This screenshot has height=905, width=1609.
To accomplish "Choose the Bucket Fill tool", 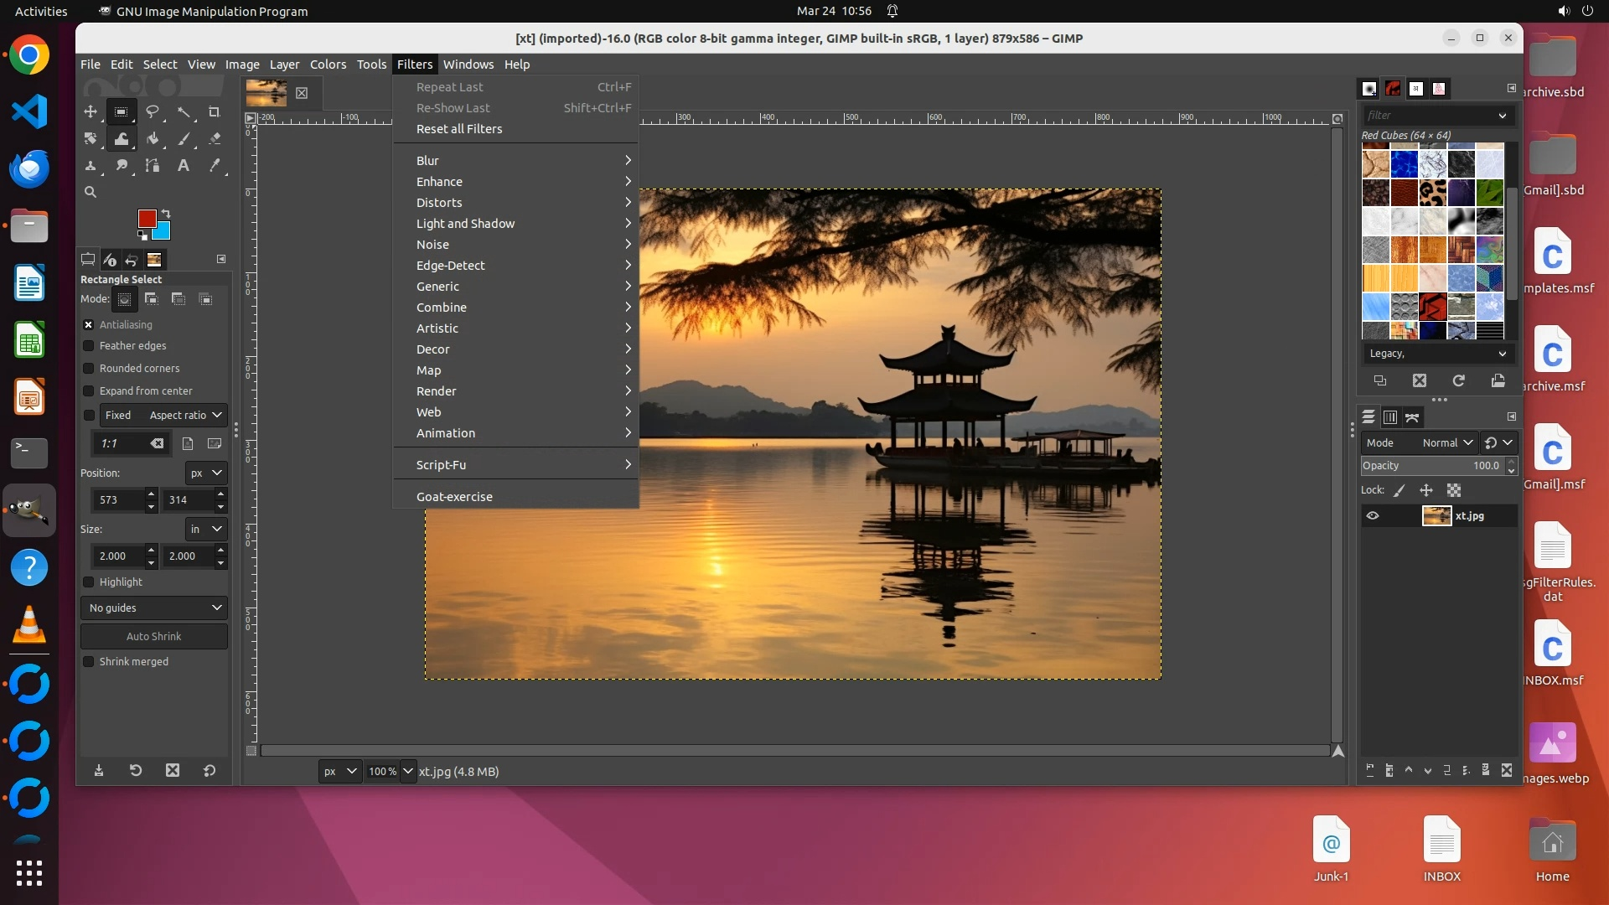I will click(153, 139).
